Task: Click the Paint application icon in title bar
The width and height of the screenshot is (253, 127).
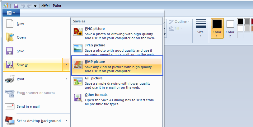Action: (x=6, y=6)
